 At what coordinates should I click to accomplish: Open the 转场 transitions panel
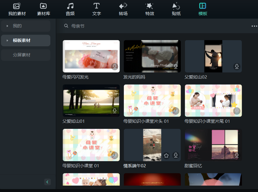tap(123, 9)
